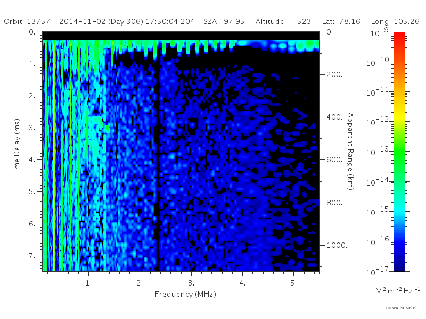Click frequency tick label 5. on x-axis
This screenshot has width=426, height=319.
[x=293, y=283]
